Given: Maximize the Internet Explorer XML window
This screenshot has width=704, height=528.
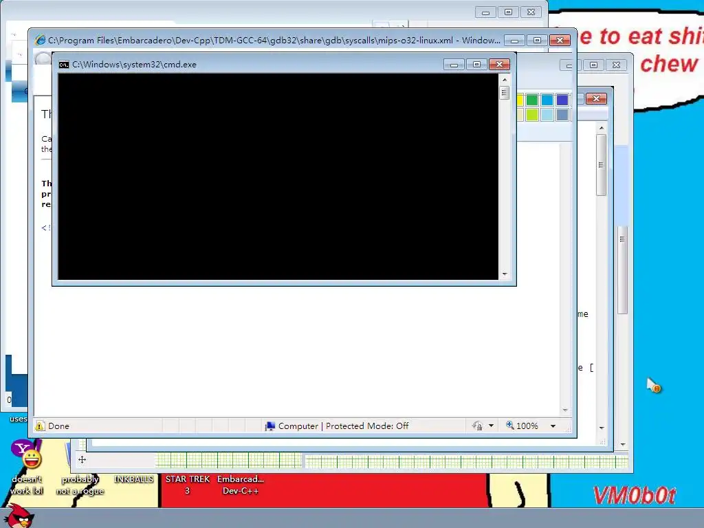Looking at the screenshot, I should (537, 41).
